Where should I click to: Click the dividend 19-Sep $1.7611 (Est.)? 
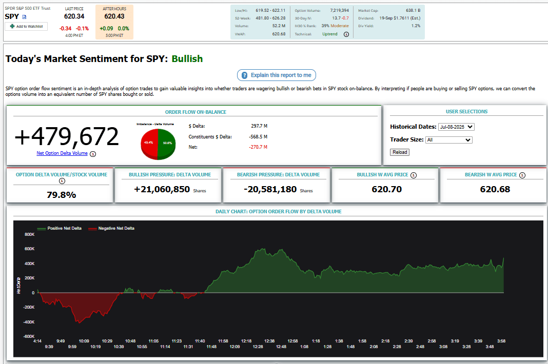coord(400,18)
